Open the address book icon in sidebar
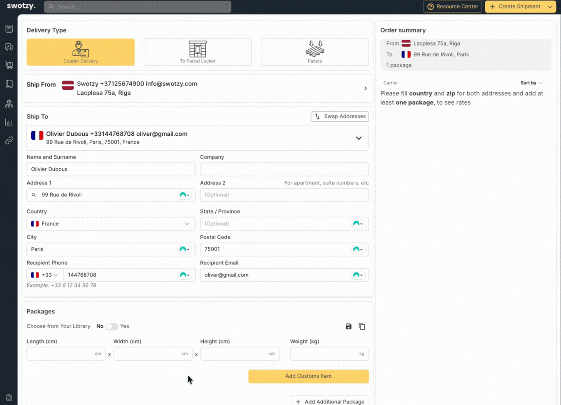Image resolution: width=561 pixels, height=405 pixels. (9, 84)
